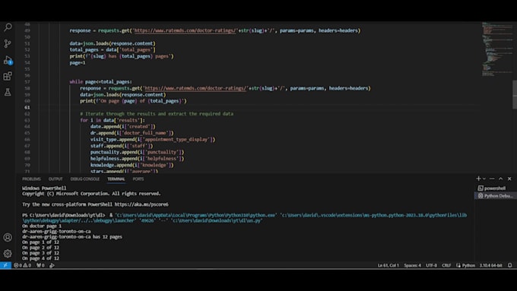Open ratemds URL on line 49
517x291 pixels.
[186, 30]
